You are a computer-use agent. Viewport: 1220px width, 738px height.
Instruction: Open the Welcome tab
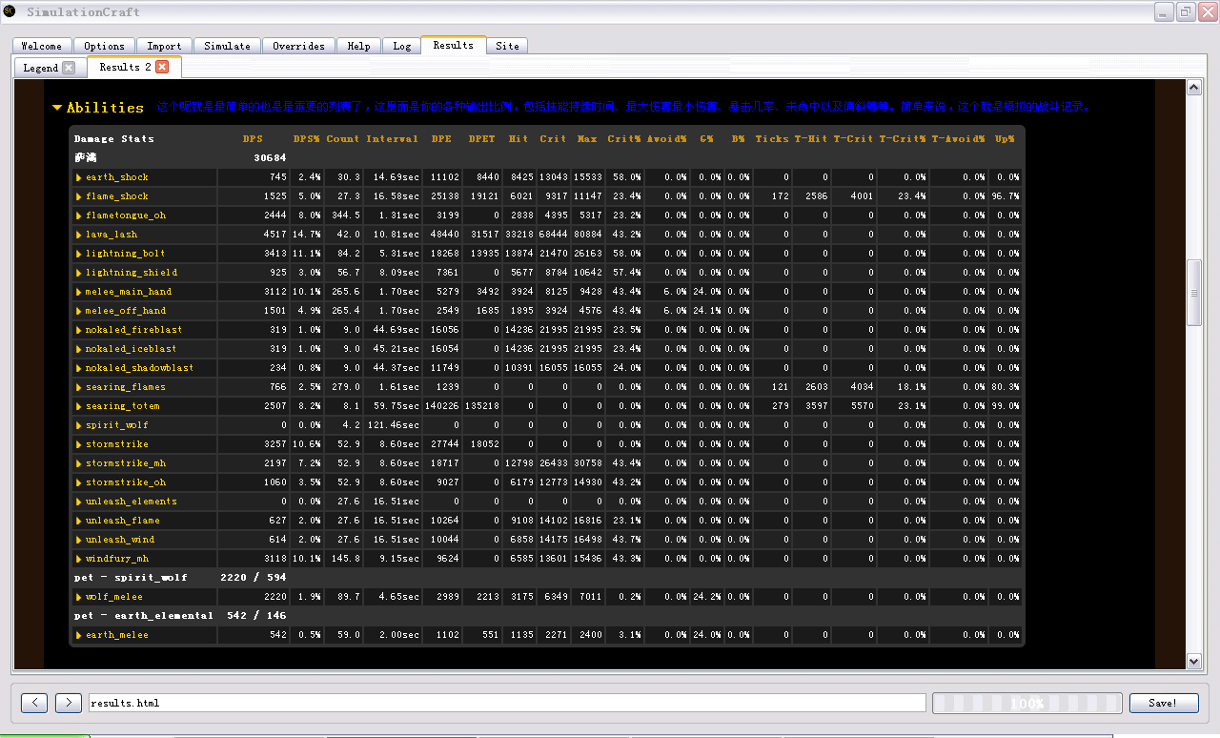point(42,46)
